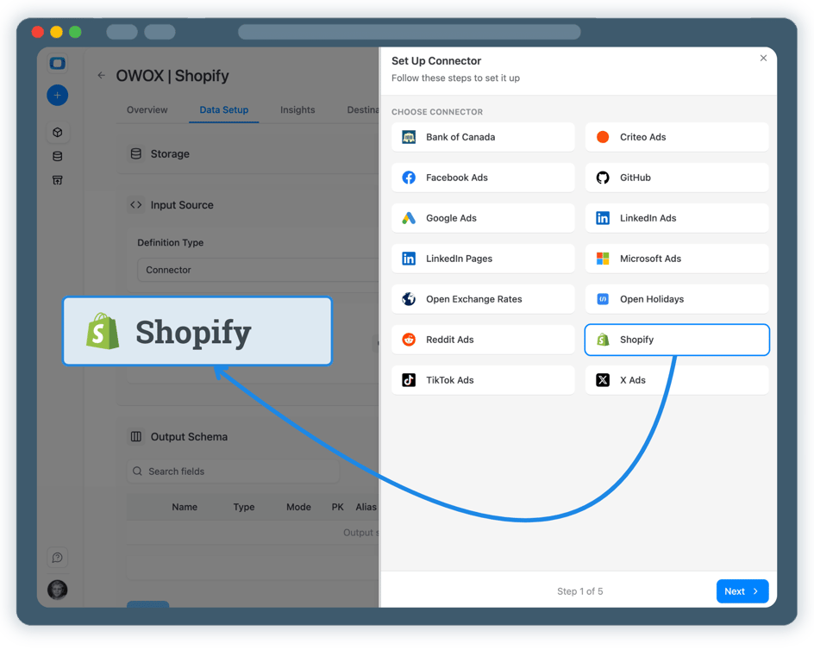Open the help chat bubble icon
814x662 pixels.
tap(58, 557)
